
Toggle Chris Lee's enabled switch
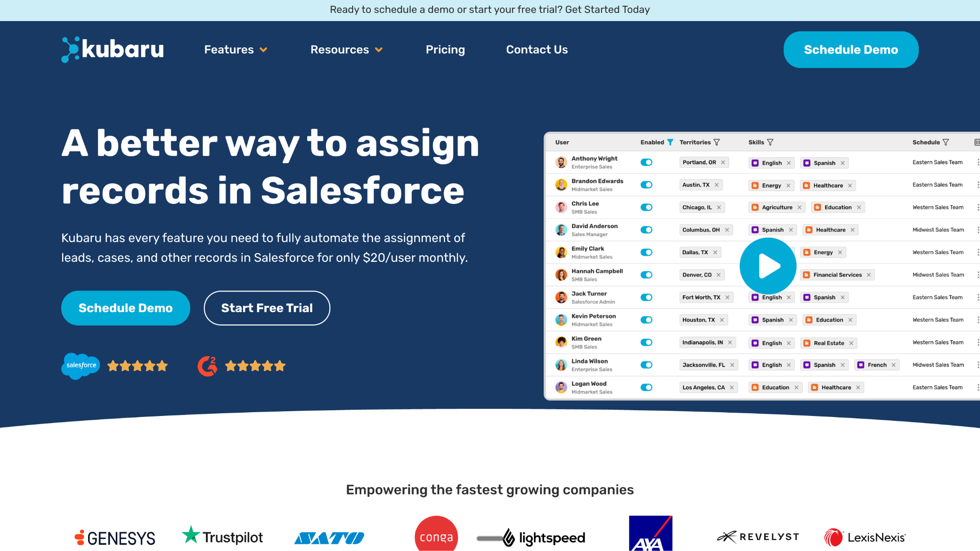[x=646, y=207]
